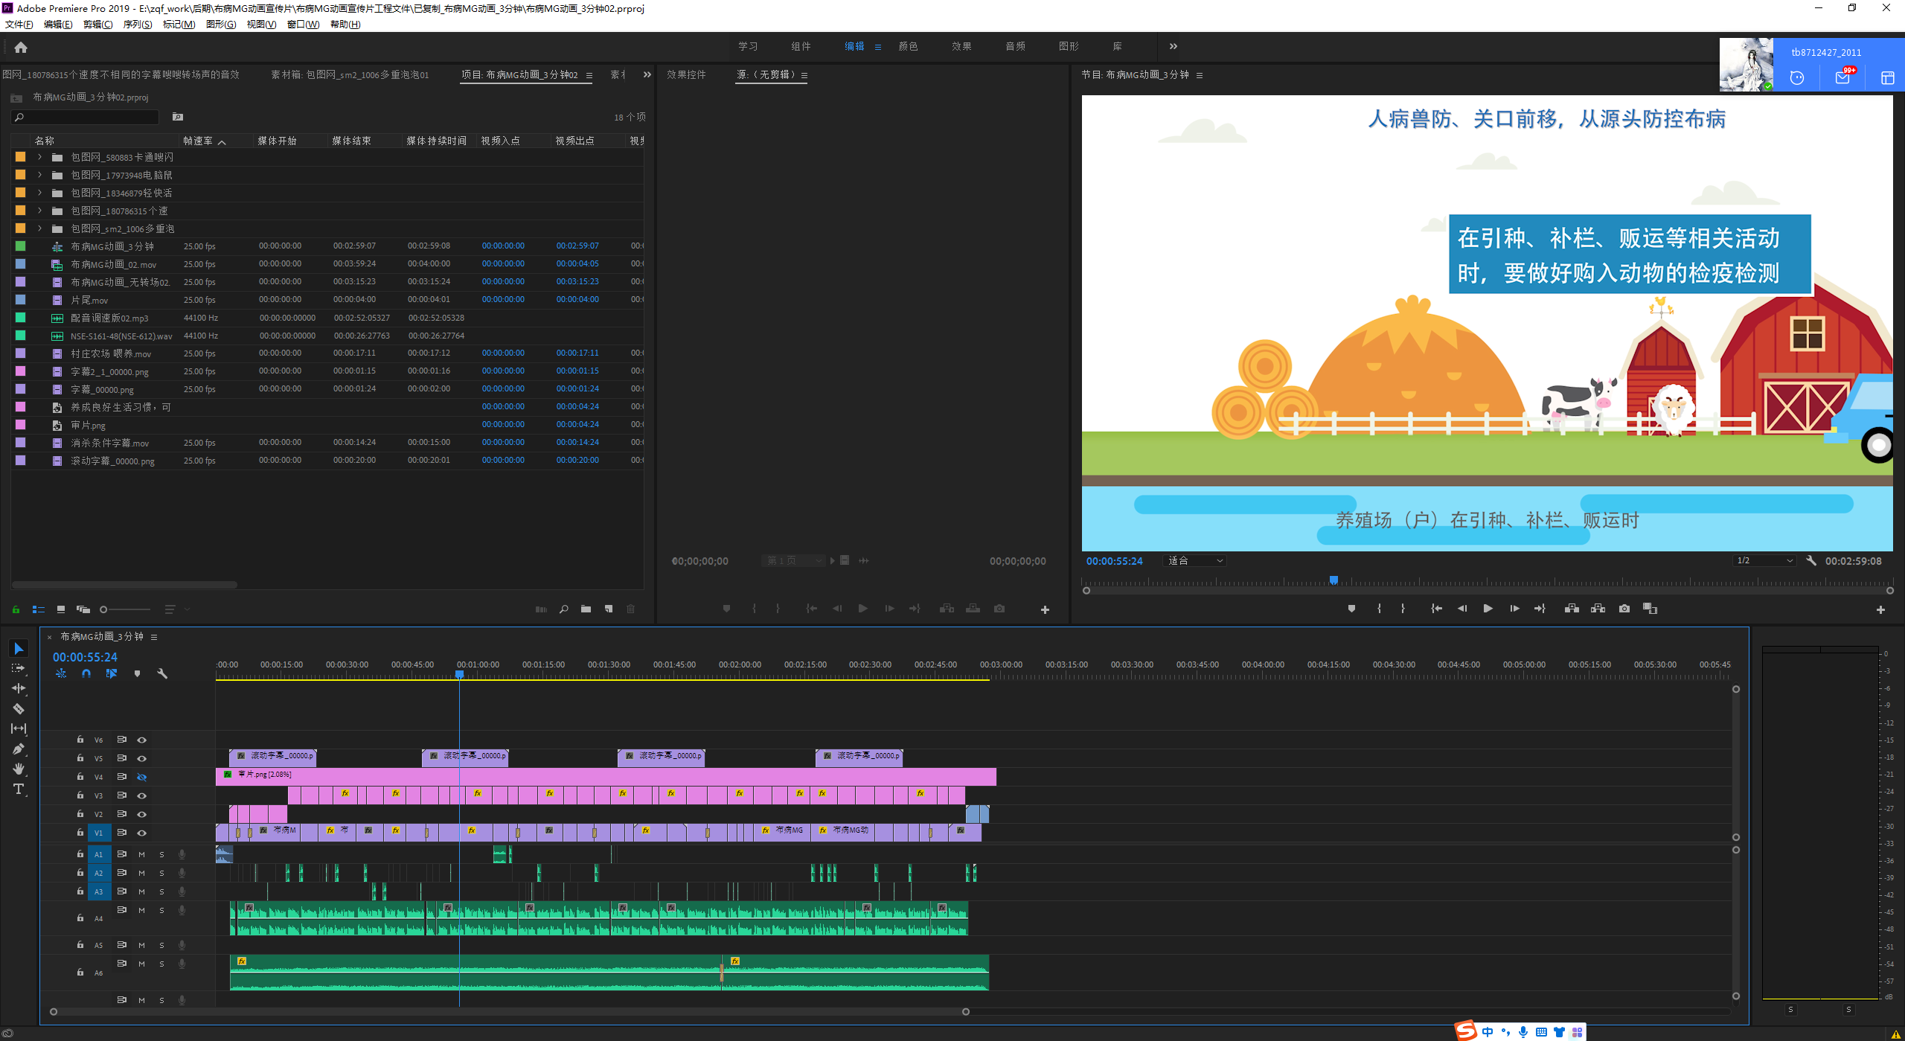Image resolution: width=1905 pixels, height=1041 pixels.
Task: Click Lift button in program monitor
Action: 1572,609
